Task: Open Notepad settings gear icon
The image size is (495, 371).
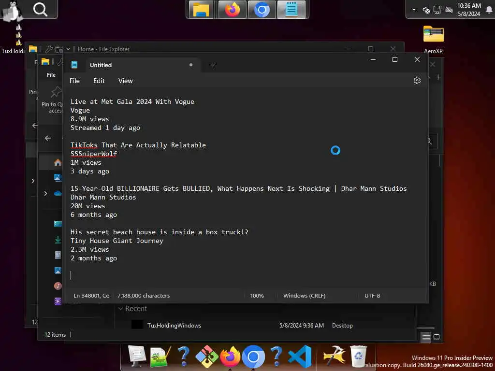Action: 417,81
